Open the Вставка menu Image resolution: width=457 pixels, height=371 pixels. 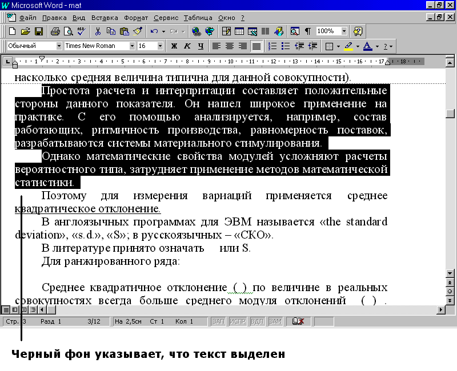[x=105, y=18]
